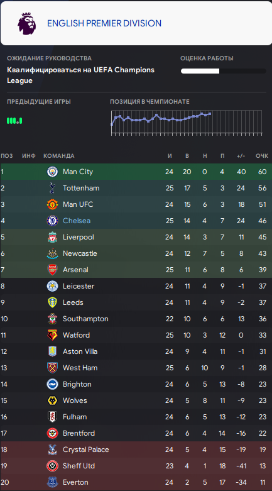
Task: Select the Southampton team row name
Action: (x=85, y=319)
